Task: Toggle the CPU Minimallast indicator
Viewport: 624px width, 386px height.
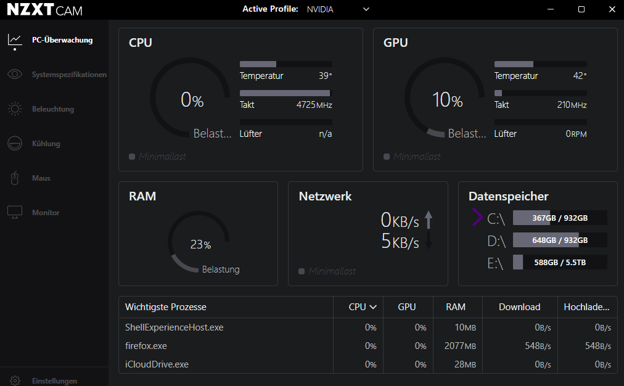Action: point(132,157)
